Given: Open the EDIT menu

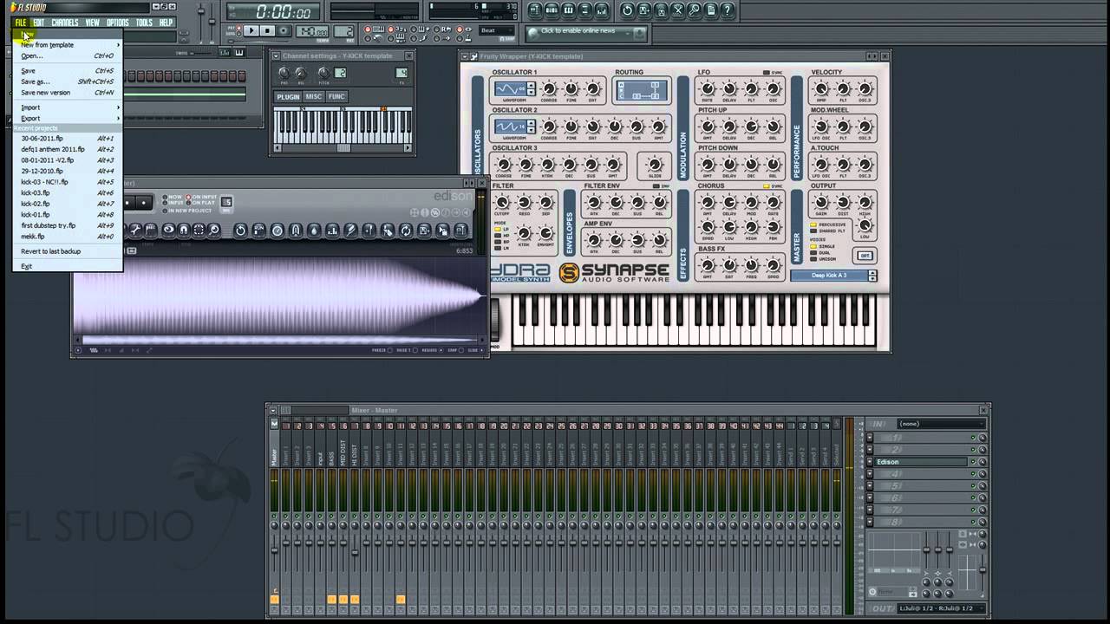Looking at the screenshot, I should pos(39,23).
